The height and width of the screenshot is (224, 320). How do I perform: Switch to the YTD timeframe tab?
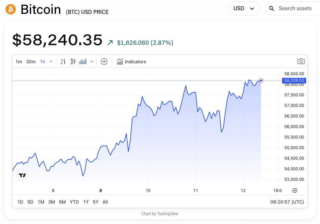(74, 202)
